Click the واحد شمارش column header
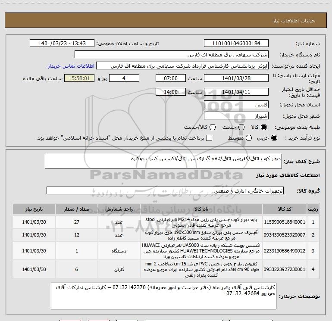Screen dimensions: 332x321 click(x=119, y=209)
